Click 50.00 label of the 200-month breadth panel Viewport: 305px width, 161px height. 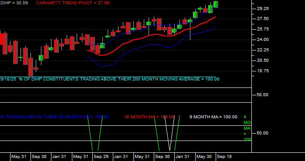[263, 95]
